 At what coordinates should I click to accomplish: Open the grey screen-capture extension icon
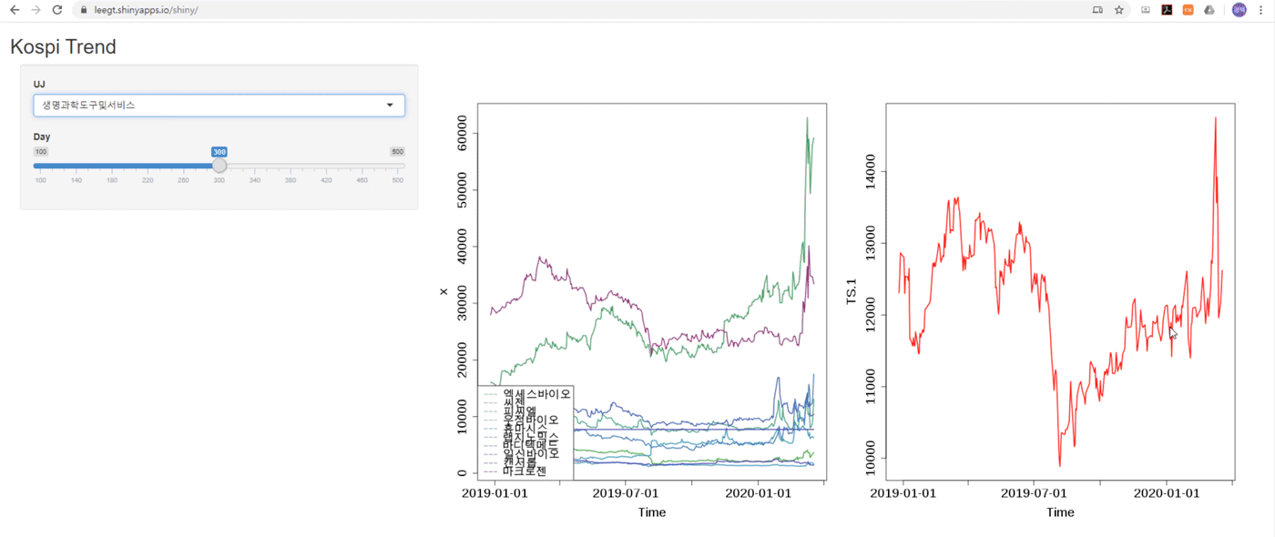1146,10
